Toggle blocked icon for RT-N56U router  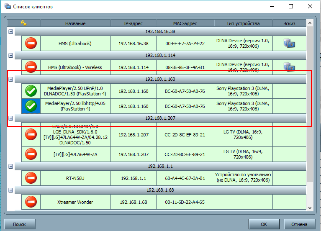31,178
